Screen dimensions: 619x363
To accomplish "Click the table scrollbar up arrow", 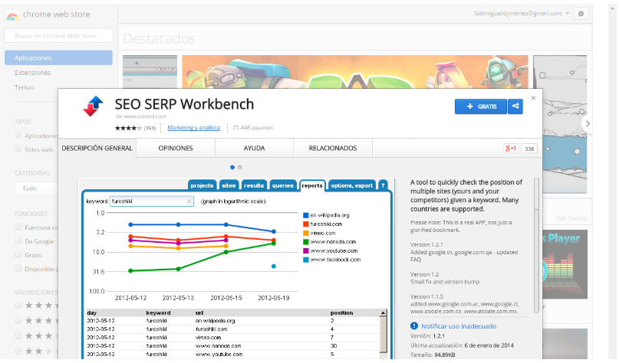I will click(x=383, y=313).
